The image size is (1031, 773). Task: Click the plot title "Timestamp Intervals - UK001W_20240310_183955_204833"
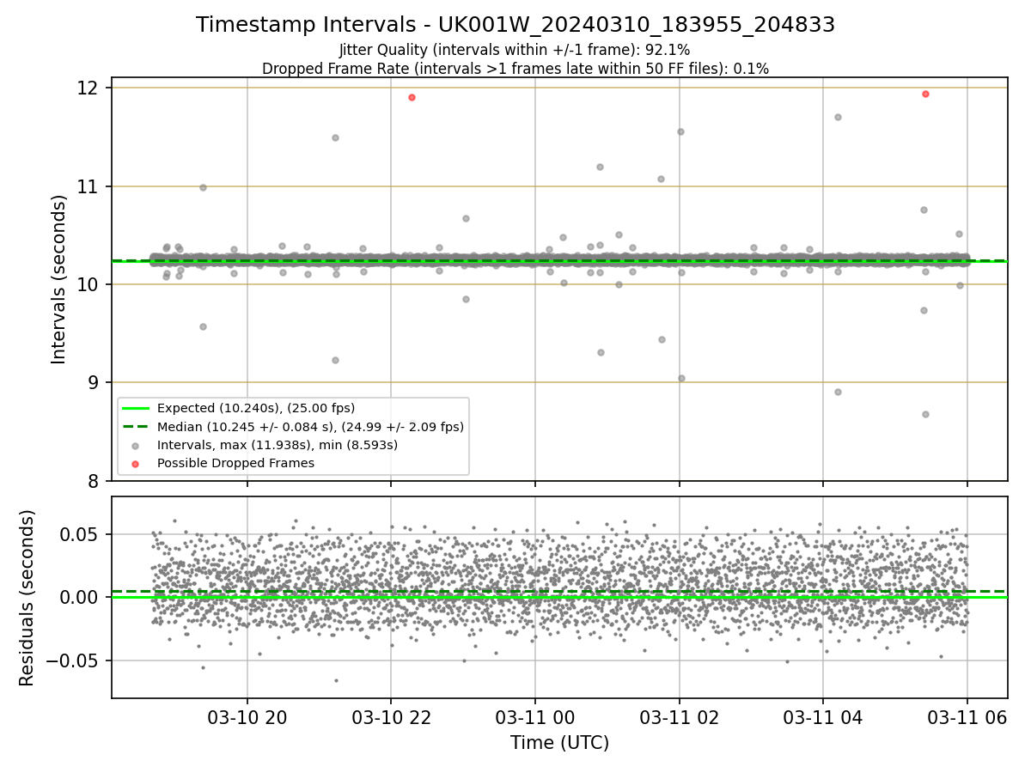(515, 25)
